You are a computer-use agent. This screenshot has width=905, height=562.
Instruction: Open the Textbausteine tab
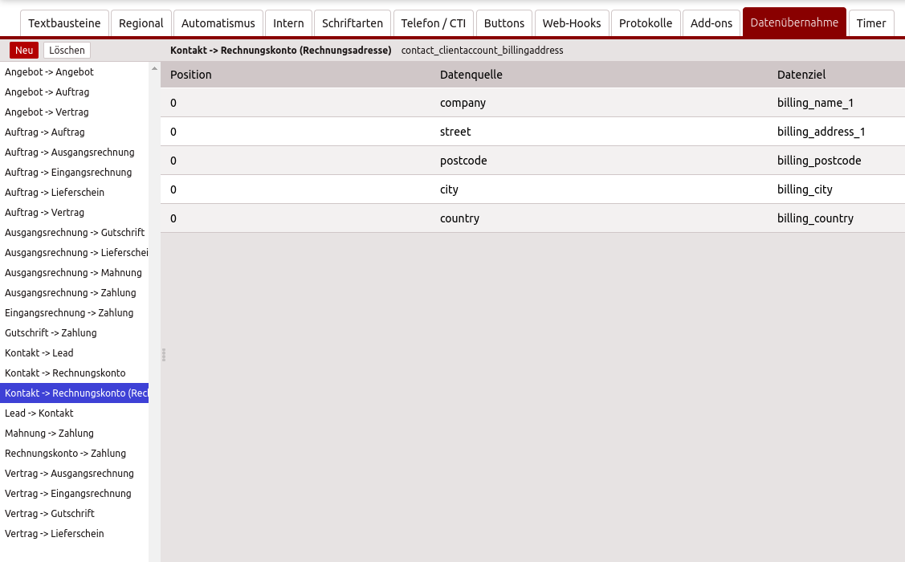(x=63, y=23)
